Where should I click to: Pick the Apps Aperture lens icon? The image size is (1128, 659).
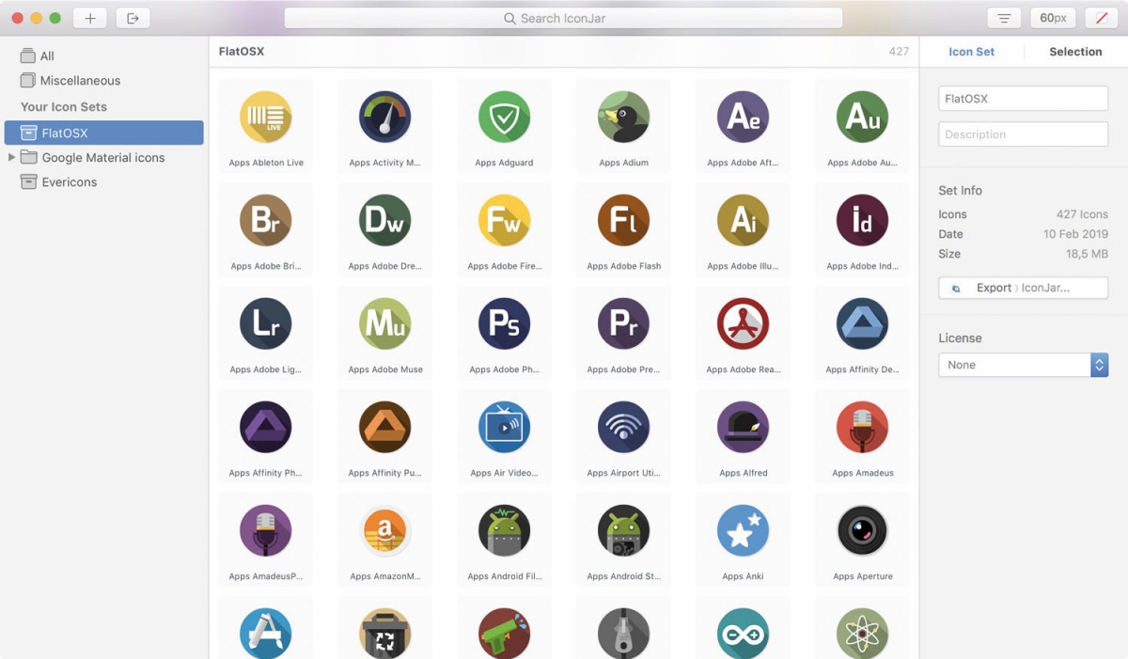point(863,530)
